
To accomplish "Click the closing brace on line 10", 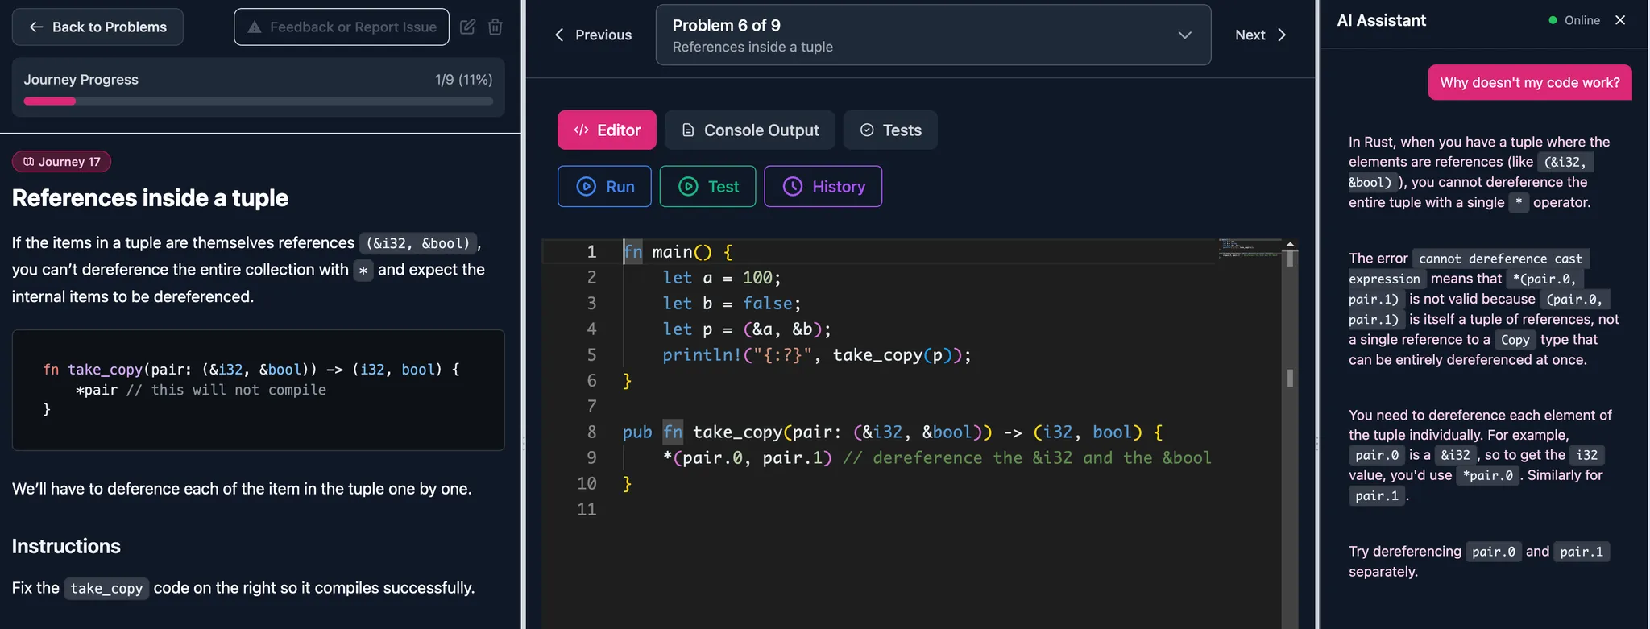I will pyautogui.click(x=627, y=483).
